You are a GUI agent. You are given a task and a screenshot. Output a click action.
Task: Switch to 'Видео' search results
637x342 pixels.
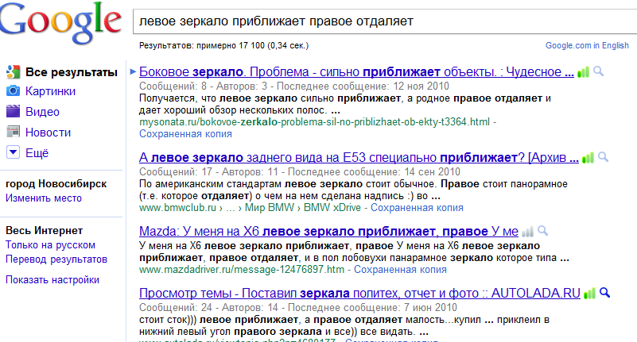[x=42, y=112]
